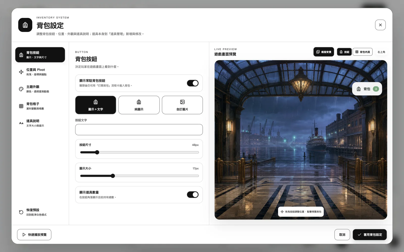The image size is (404, 252).
Task: Click the 按鈕尺寸 slider handle
Action: [97, 152]
